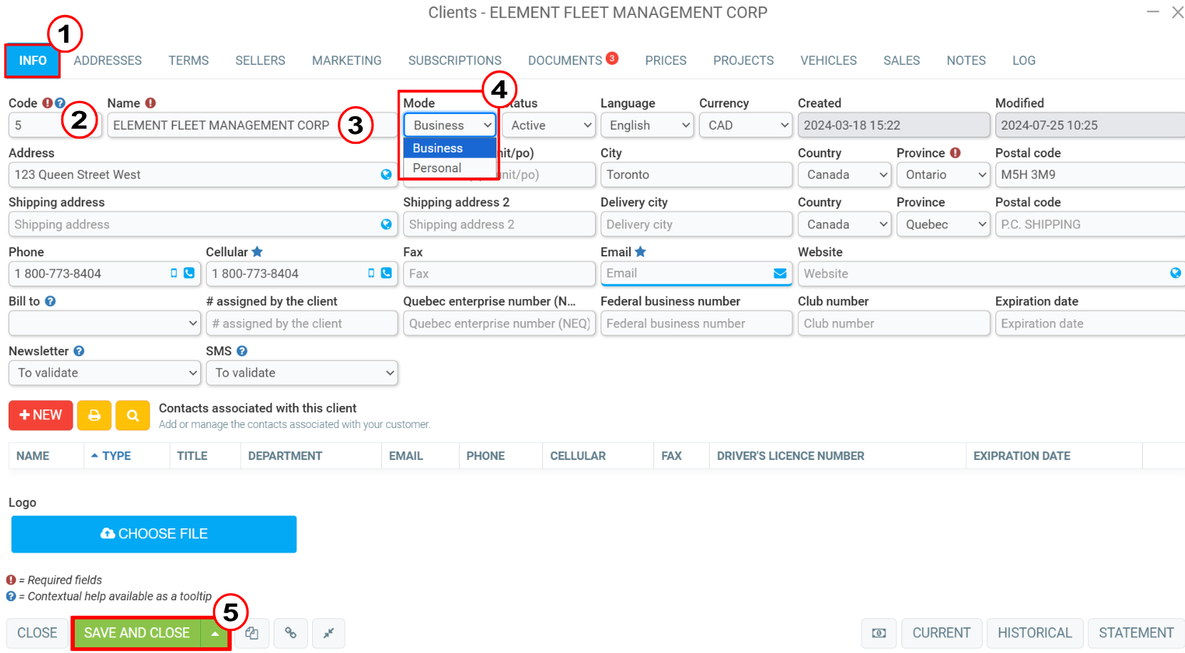Click the money icon left of CURRENT
This screenshot has width=1185, height=653.
879,633
